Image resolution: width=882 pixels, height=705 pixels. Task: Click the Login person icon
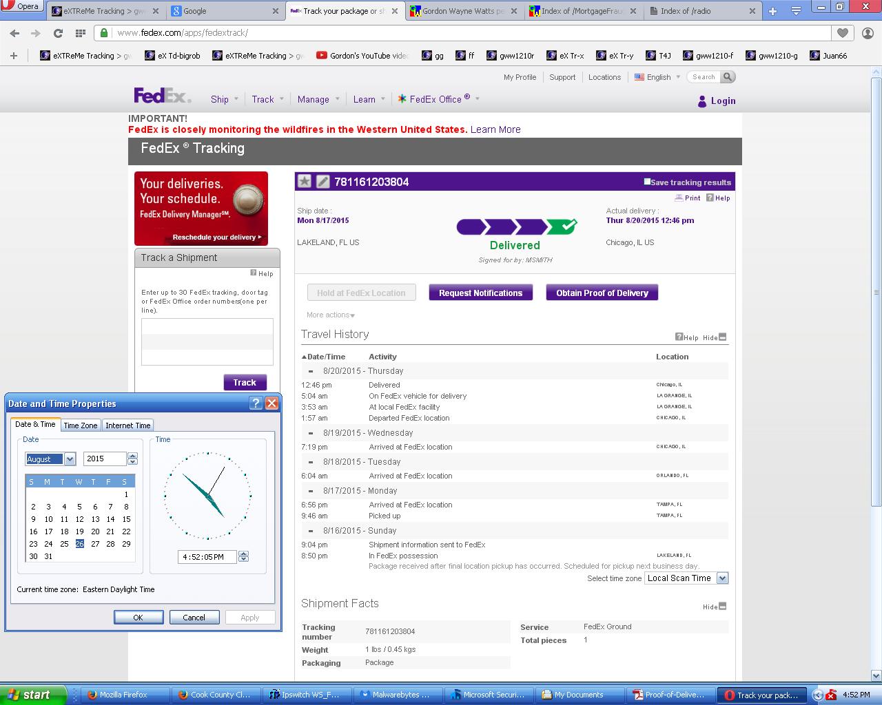point(702,101)
